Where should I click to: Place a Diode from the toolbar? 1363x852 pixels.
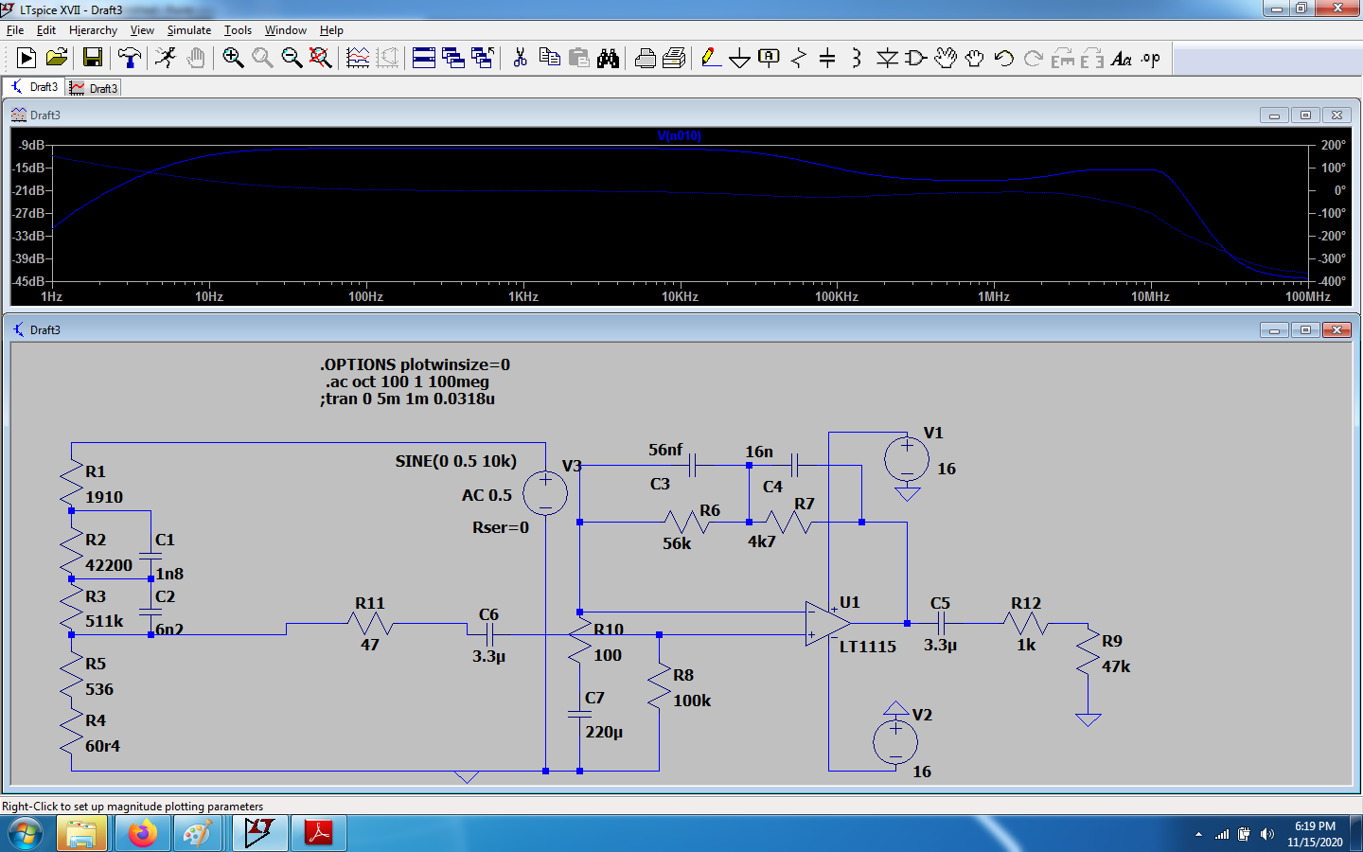tap(887, 59)
